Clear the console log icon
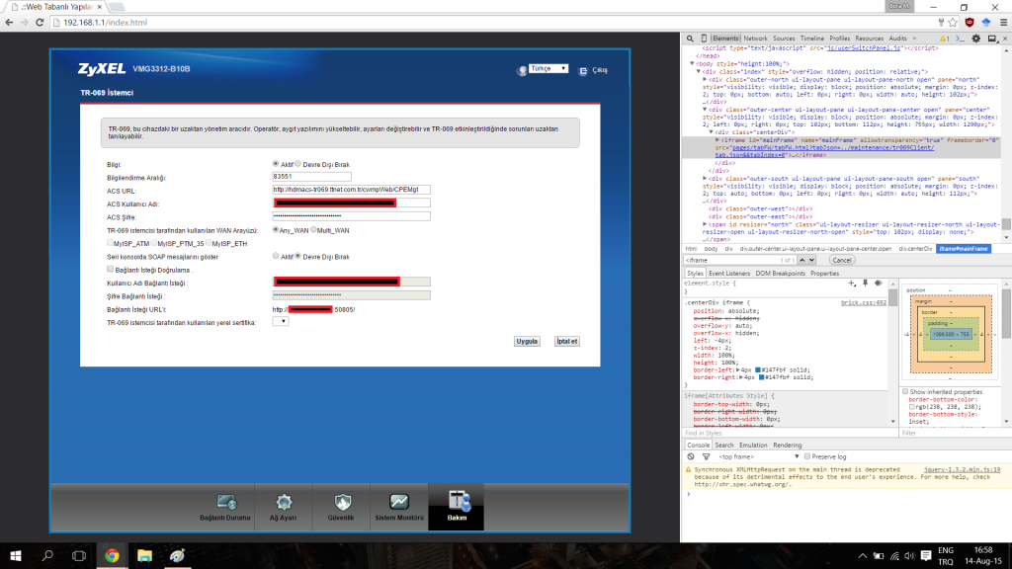Viewport: 1012px width, 569px height. pos(691,456)
